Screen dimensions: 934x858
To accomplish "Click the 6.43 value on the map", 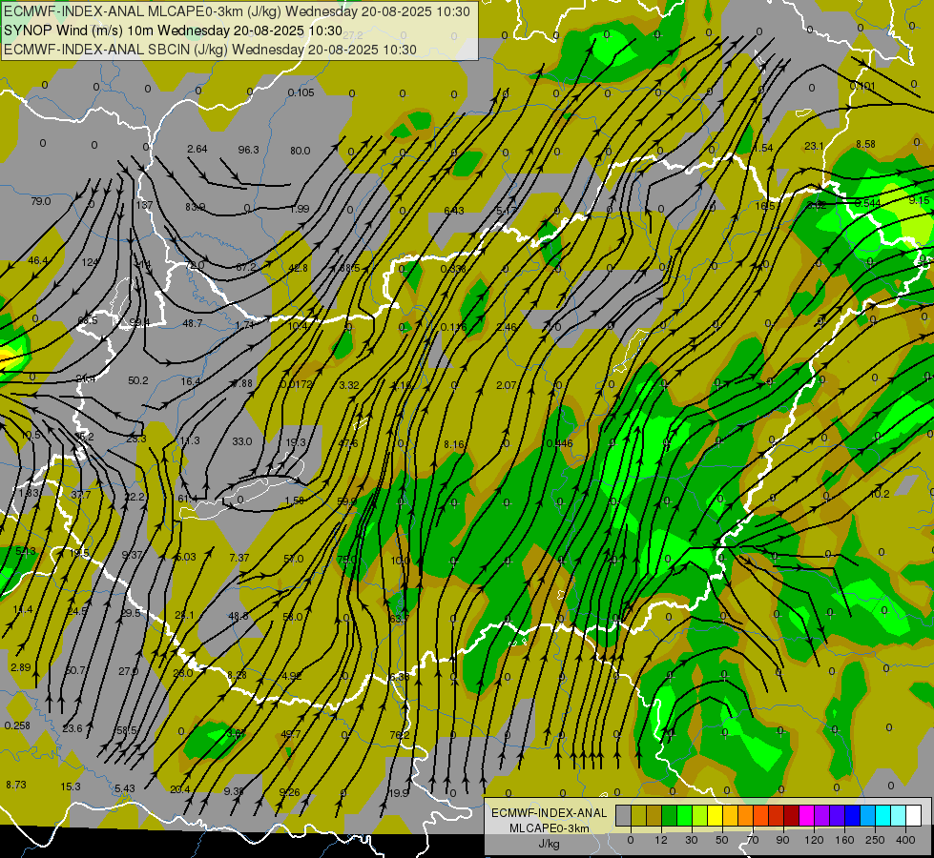I will pos(454,211).
